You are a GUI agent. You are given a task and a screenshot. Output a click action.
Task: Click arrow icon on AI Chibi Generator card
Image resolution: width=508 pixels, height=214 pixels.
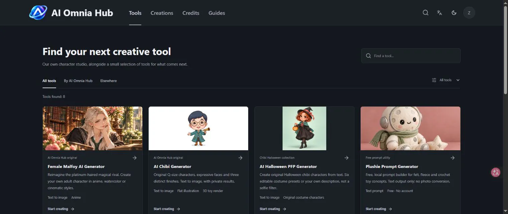pos(240,158)
